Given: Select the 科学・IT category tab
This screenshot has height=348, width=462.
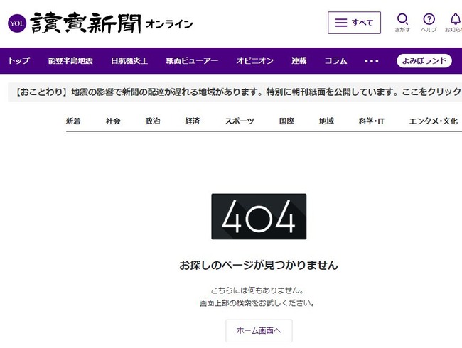Looking at the screenshot, I should pyautogui.click(x=372, y=121).
